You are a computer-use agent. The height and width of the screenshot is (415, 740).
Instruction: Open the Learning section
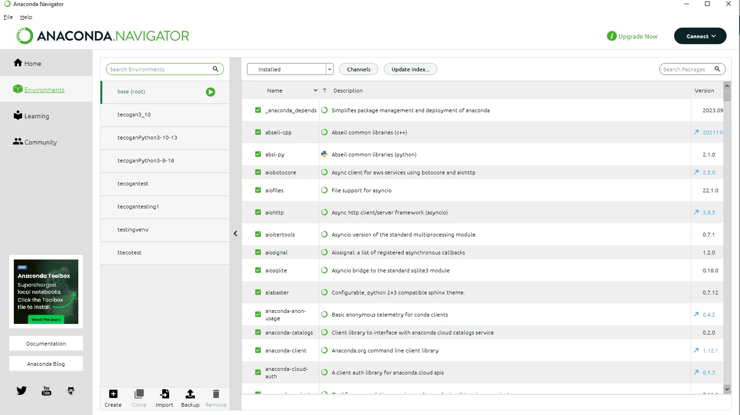click(x=31, y=115)
